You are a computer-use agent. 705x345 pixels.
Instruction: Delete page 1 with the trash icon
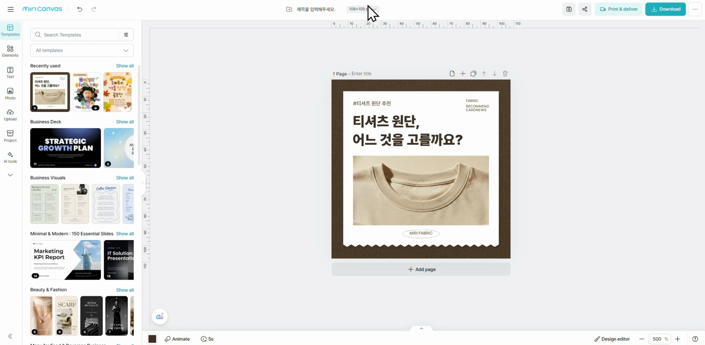[x=505, y=73]
